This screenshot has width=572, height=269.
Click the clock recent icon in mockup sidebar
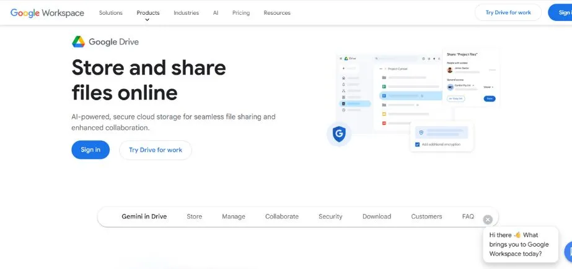(344, 110)
